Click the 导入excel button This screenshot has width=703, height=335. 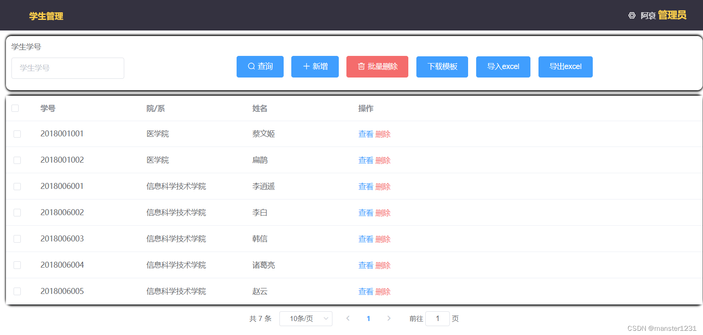503,66
